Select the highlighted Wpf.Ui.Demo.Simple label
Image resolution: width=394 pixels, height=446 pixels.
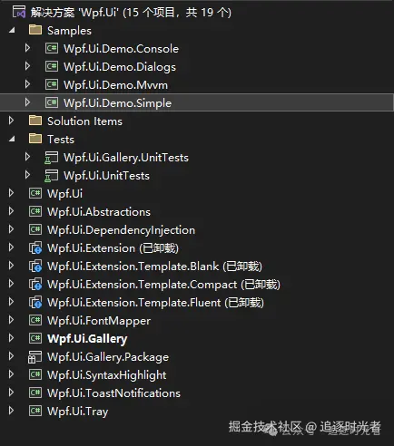117,103
